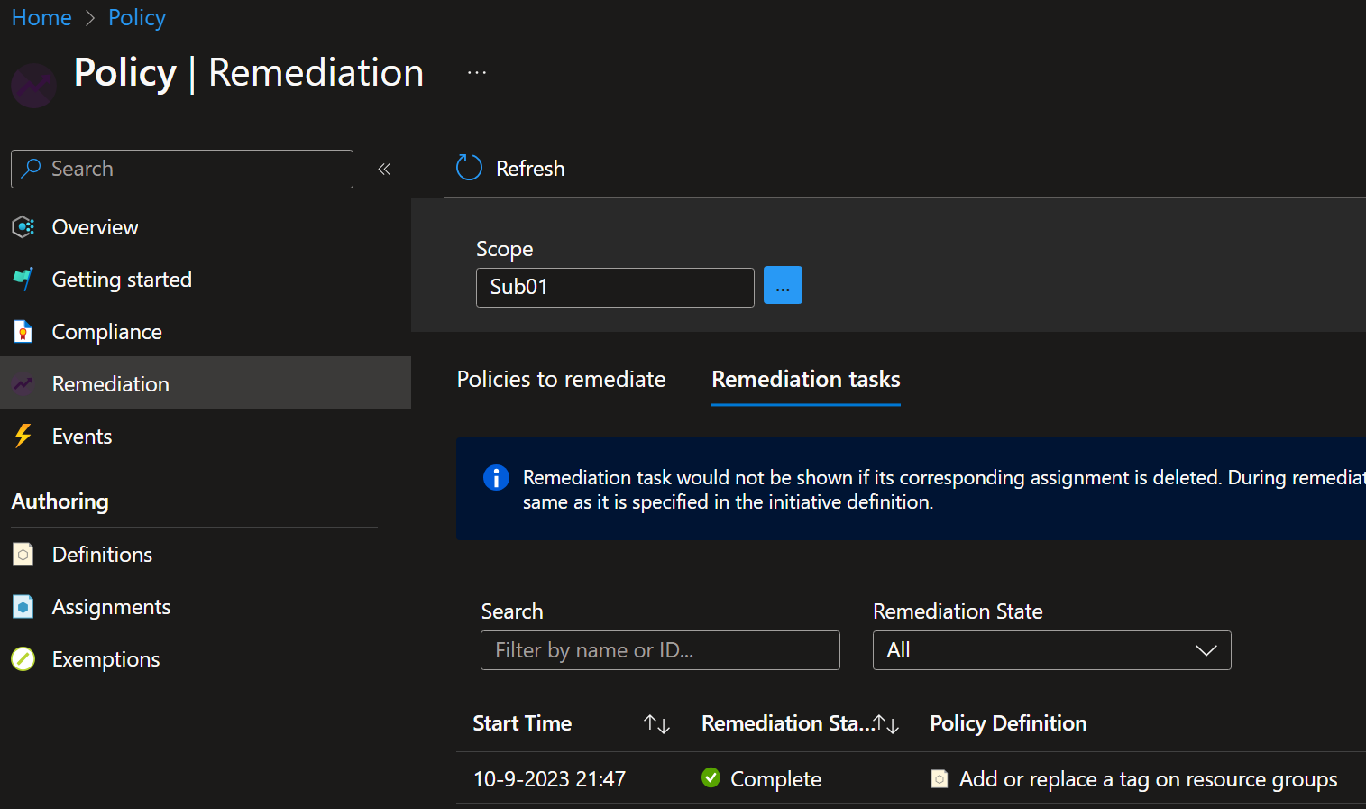This screenshot has width=1366, height=809.
Task: Click the Compliance document icon
Action: [x=23, y=332]
